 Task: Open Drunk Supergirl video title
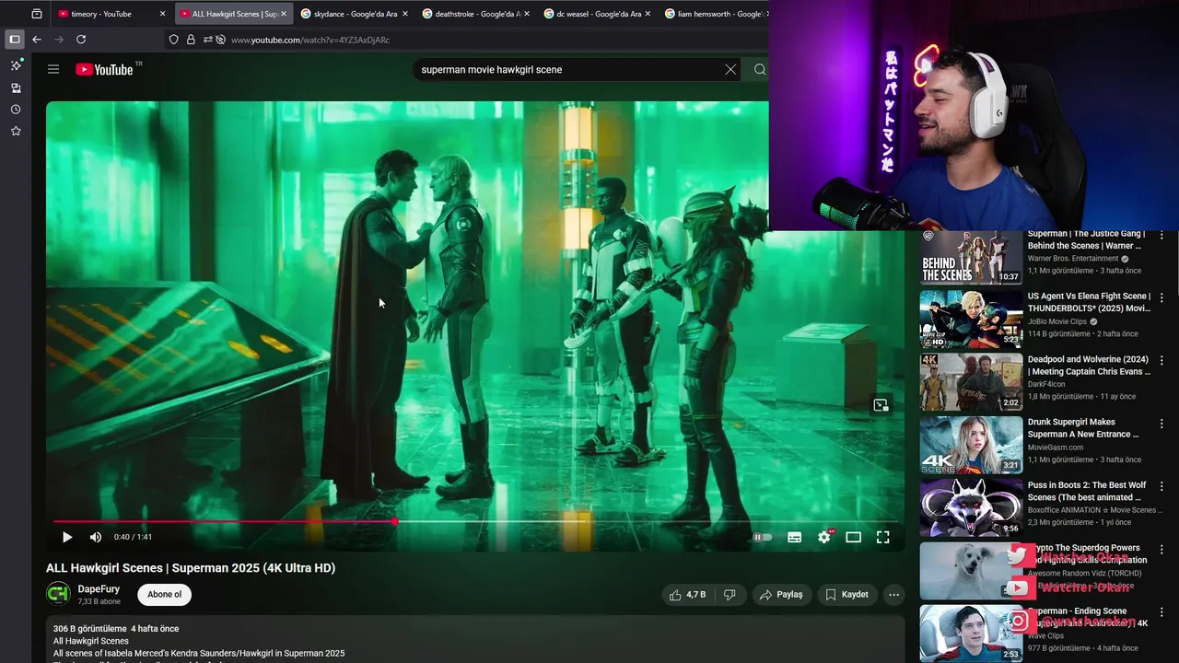pos(1083,428)
